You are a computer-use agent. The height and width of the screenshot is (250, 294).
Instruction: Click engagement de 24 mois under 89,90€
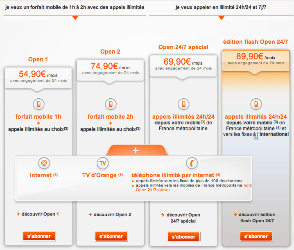[x=256, y=63]
